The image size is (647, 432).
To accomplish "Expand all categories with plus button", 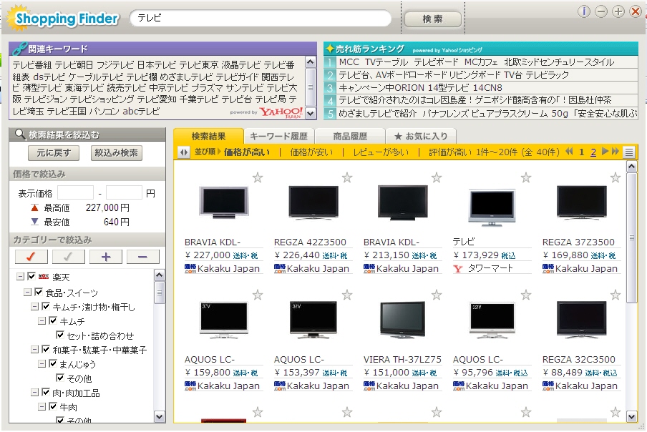I will [x=106, y=256].
